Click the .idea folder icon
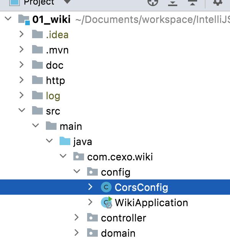Viewport: 230px width, 239px height. (37, 34)
